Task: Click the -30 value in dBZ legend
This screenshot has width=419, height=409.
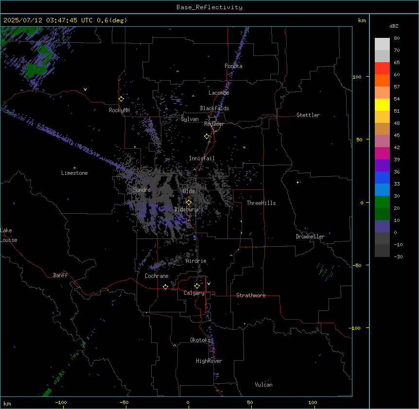Action: coord(398,256)
